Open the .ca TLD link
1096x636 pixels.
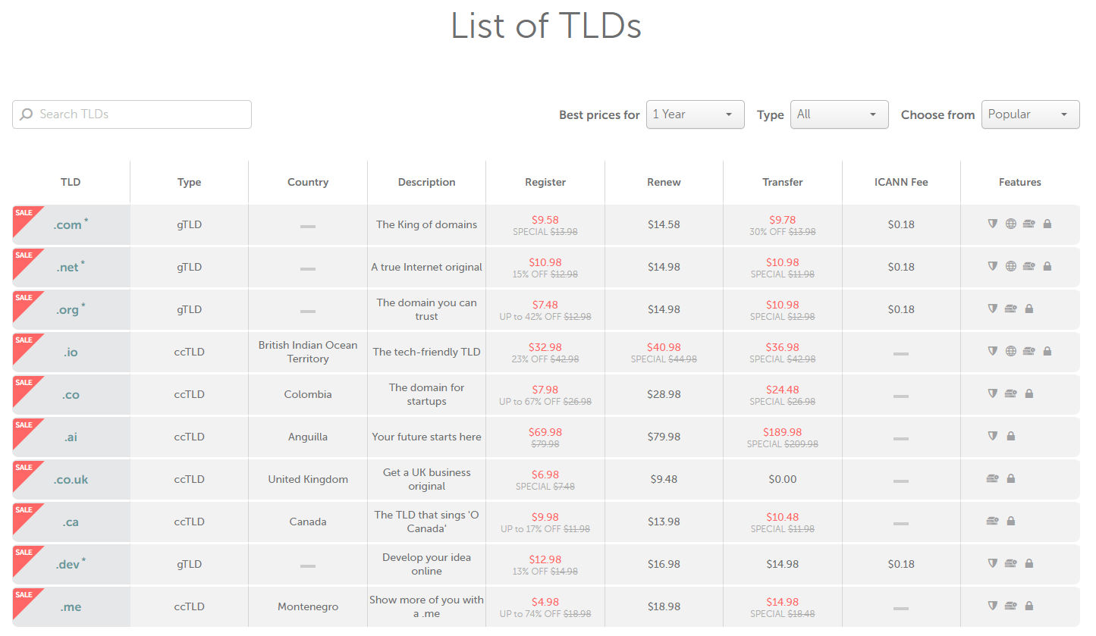(x=71, y=522)
